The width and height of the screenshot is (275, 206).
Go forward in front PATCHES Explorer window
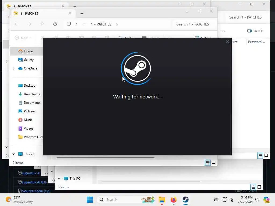tap(29, 24)
